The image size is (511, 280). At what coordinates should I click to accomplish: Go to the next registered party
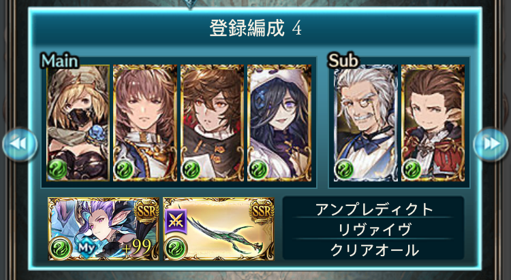click(x=491, y=144)
